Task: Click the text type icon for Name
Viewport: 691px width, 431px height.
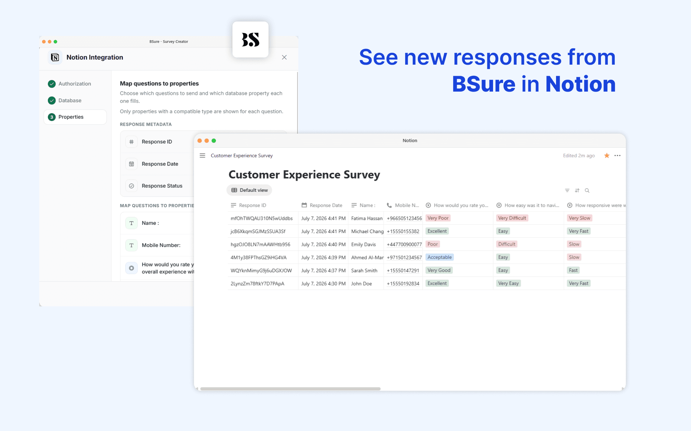Action: point(131,223)
